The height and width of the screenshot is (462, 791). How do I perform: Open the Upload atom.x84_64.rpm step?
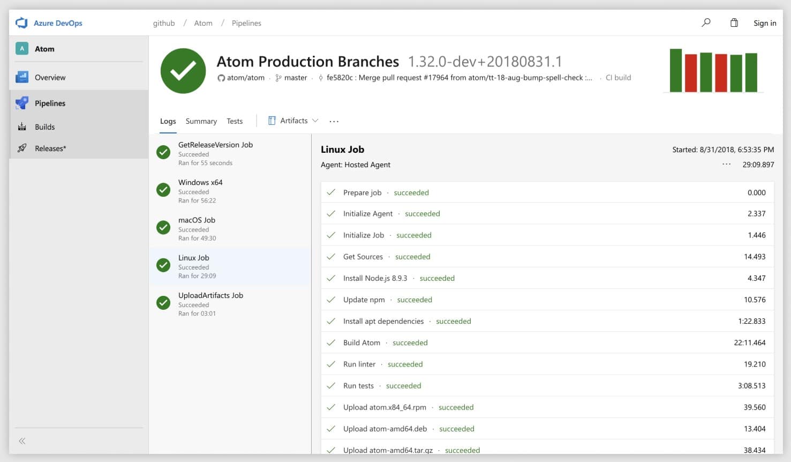click(547, 407)
